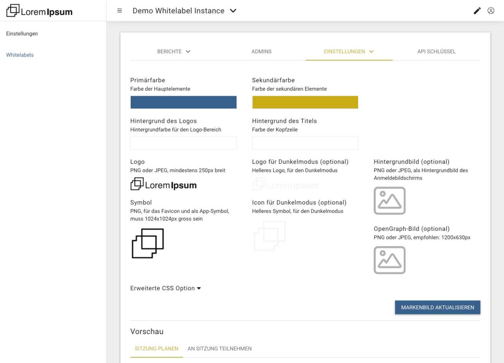The width and height of the screenshot is (504, 363).
Task: Open the user account icon menu
Action: pyautogui.click(x=491, y=11)
